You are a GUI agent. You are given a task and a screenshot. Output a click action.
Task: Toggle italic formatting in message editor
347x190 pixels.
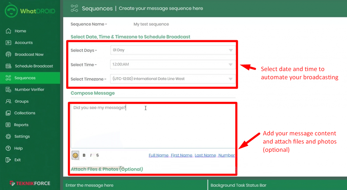click(91, 155)
